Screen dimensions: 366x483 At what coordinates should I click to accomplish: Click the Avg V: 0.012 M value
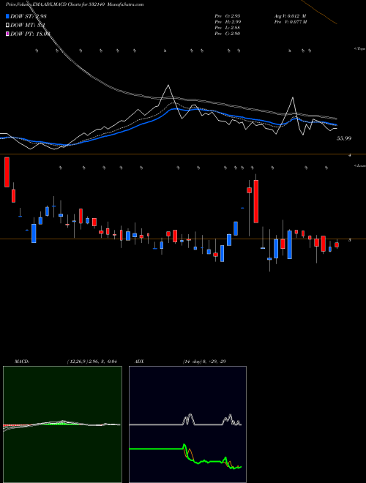290,16
